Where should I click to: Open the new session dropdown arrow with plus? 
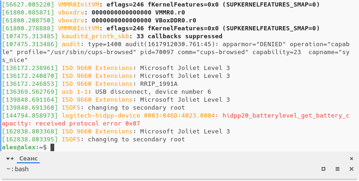10,159
